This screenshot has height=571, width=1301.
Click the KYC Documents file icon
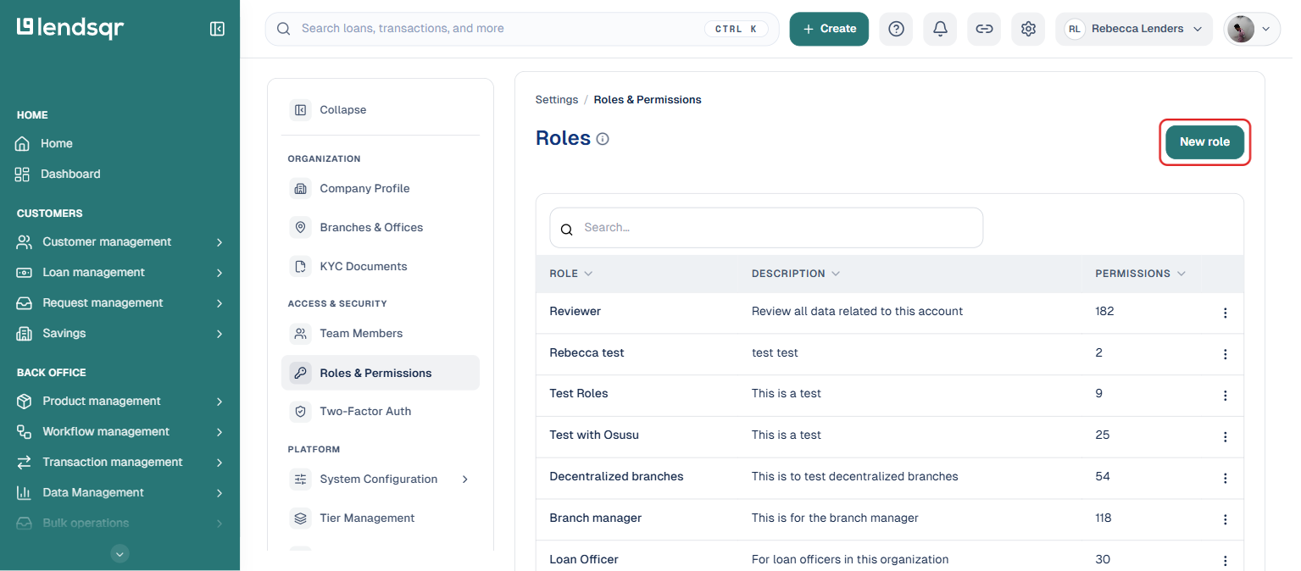[300, 267]
